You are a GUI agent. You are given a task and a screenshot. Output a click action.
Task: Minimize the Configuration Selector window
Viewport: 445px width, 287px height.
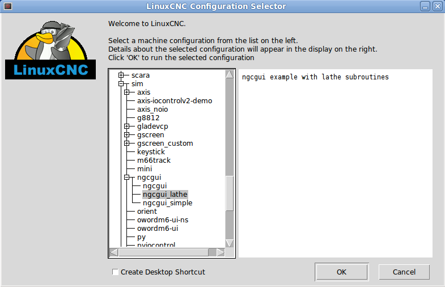(x=425, y=6)
